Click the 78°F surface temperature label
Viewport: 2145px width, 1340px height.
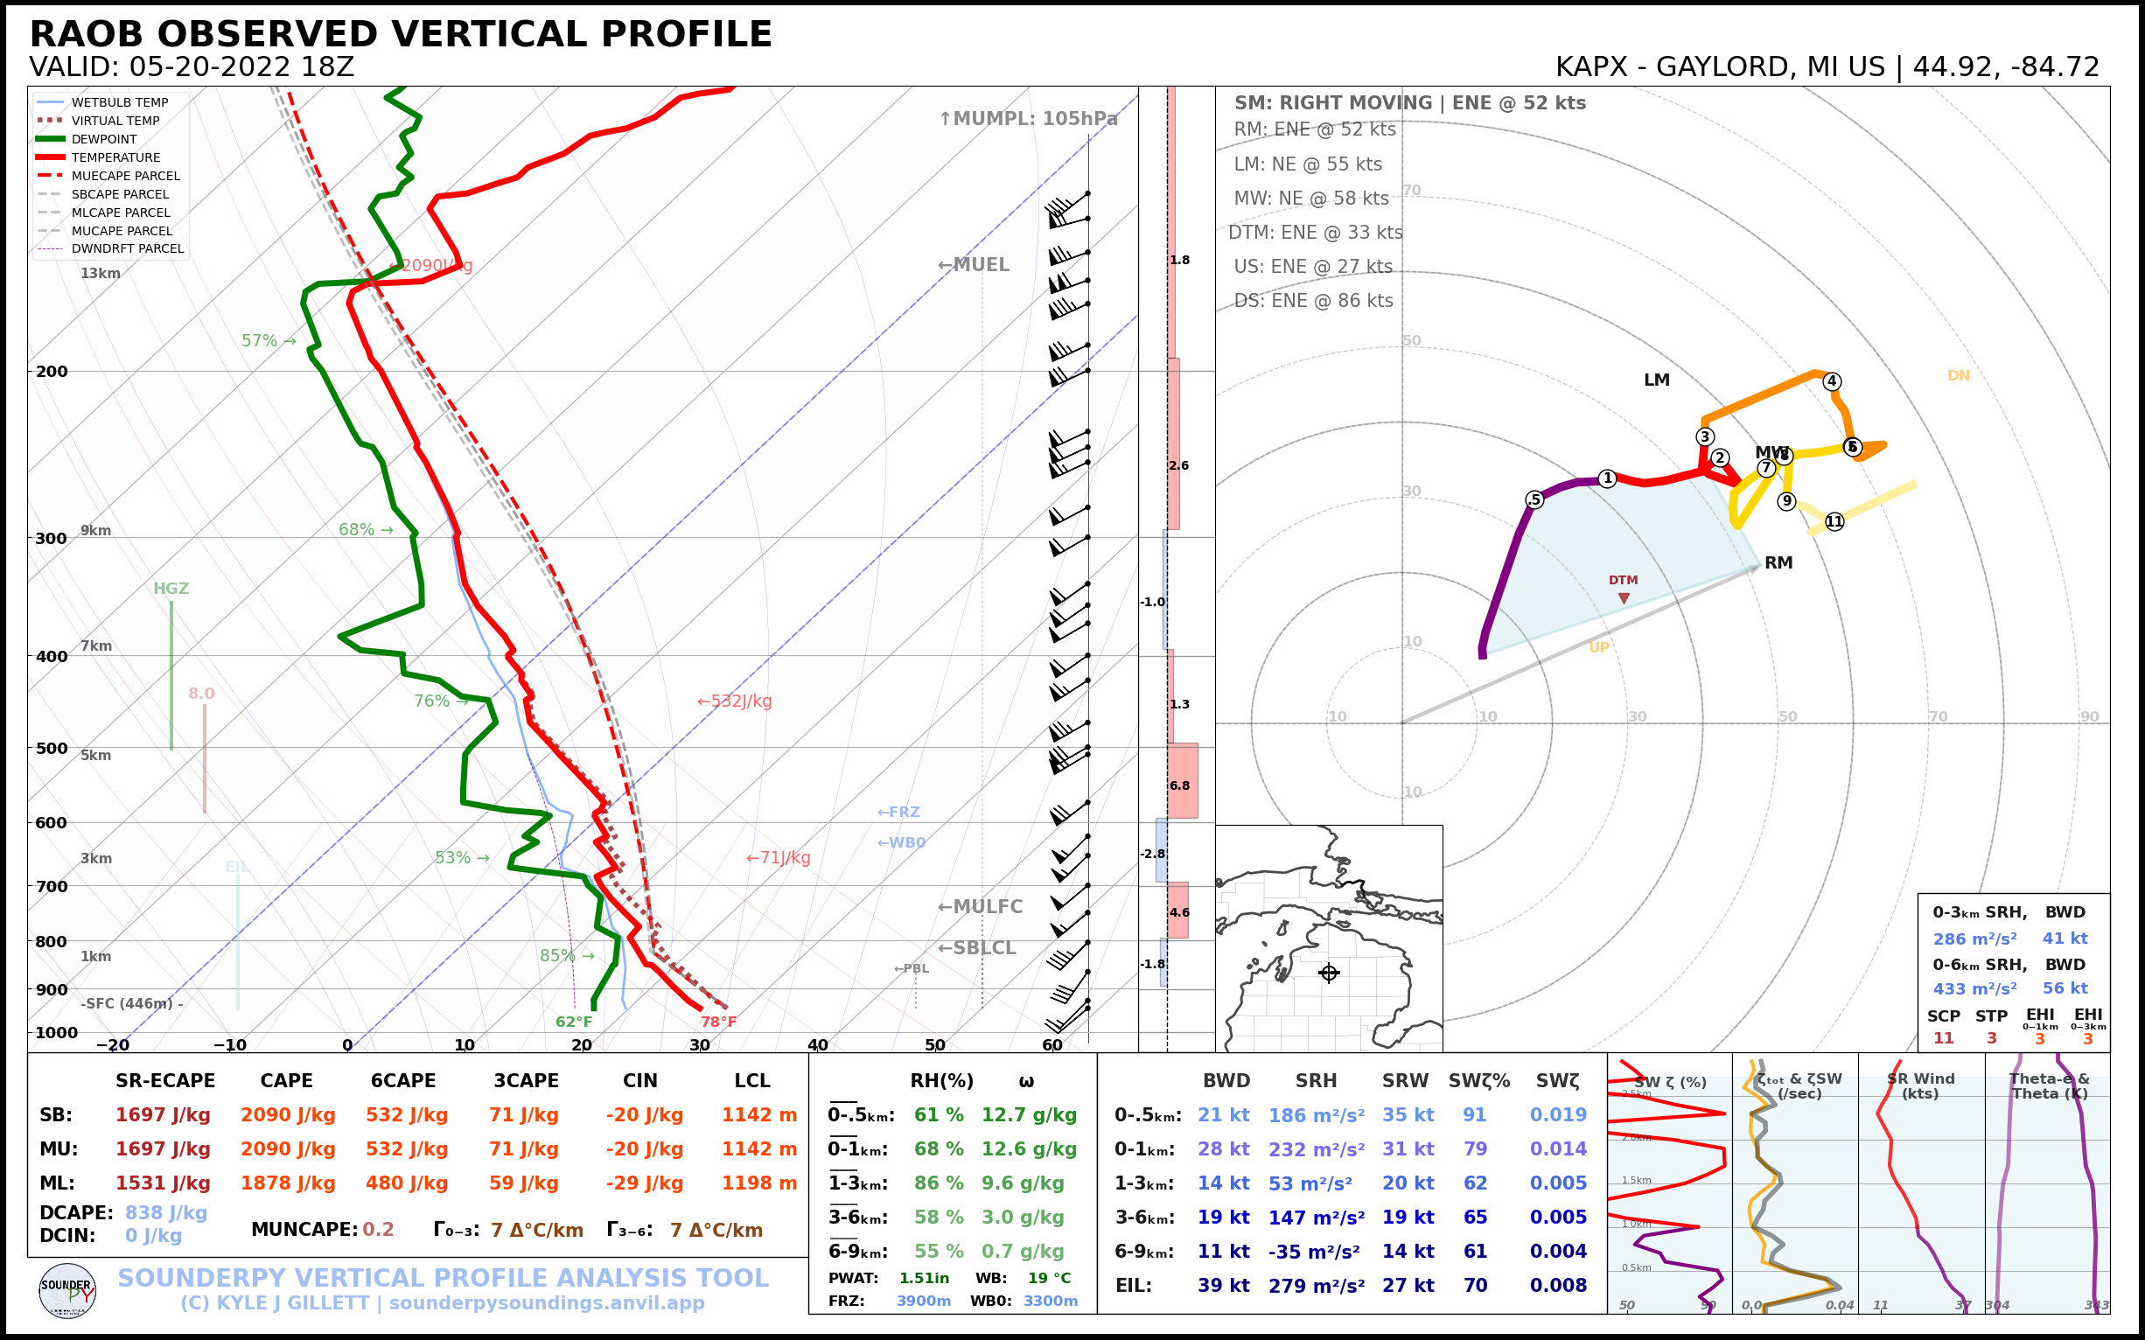click(x=718, y=1022)
